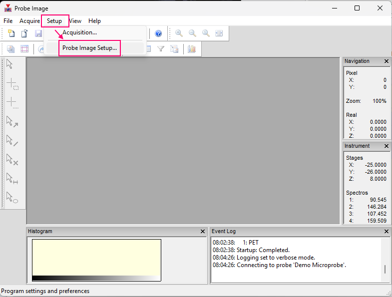This screenshot has height=297, width=392.
Task: Click the Open file toolbar icon
Action: click(x=24, y=33)
